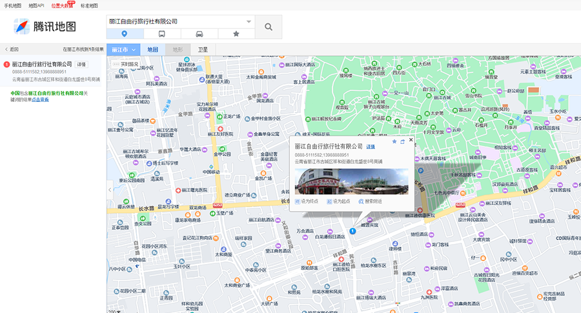Click the 在丽江市找到1条结果 text
This screenshot has height=313, width=581.
pyautogui.click(x=83, y=49)
